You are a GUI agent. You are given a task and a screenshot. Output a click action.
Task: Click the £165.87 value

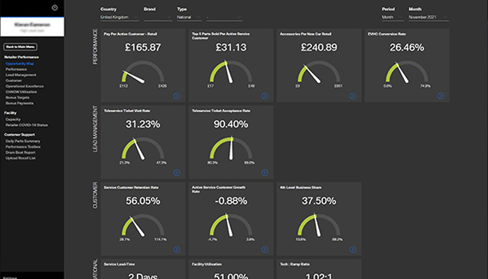[143, 47]
